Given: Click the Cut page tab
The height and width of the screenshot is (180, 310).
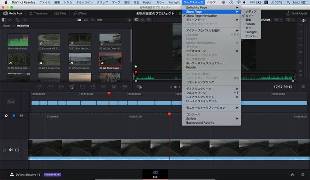Looking at the screenshot, I should 155,174.
